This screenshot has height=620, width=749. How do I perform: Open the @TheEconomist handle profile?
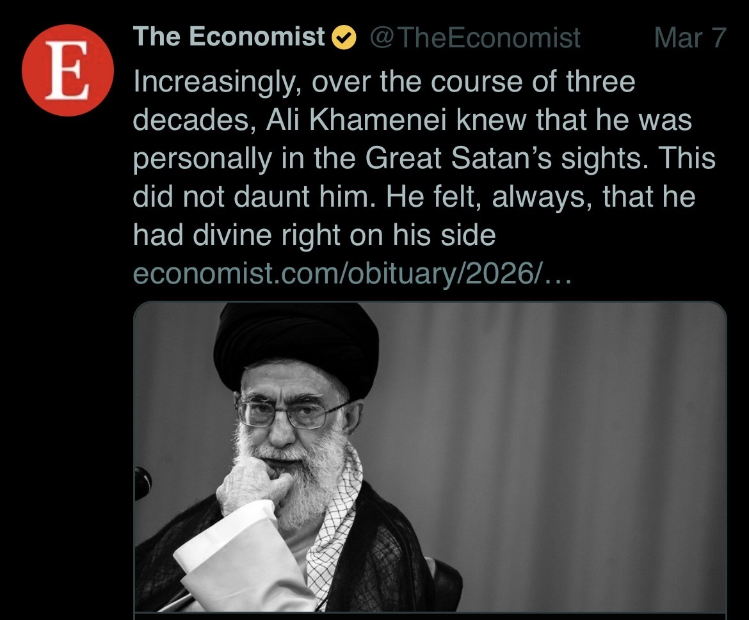(x=475, y=38)
